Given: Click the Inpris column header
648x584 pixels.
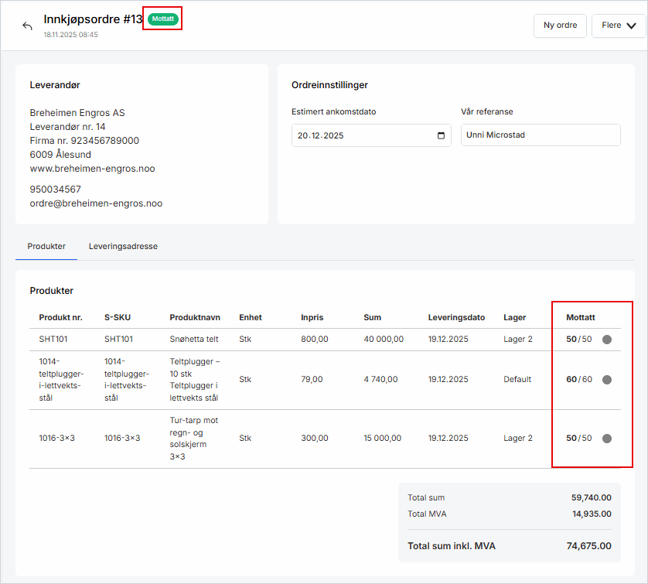Looking at the screenshot, I should [x=312, y=317].
